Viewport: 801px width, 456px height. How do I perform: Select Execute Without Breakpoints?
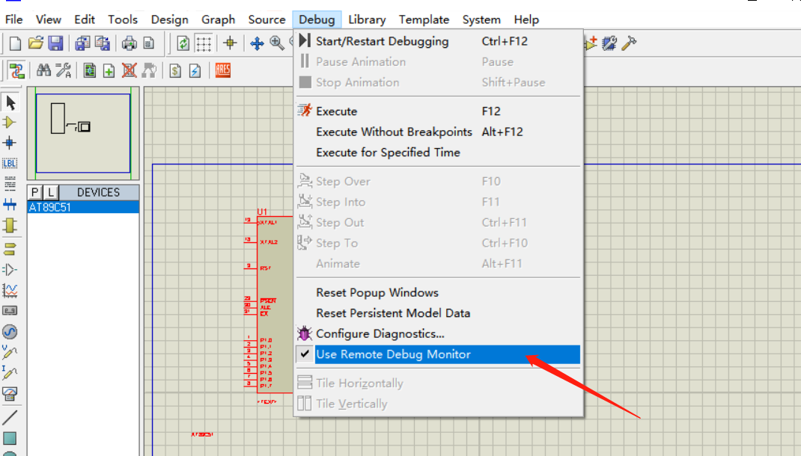pyautogui.click(x=438, y=132)
